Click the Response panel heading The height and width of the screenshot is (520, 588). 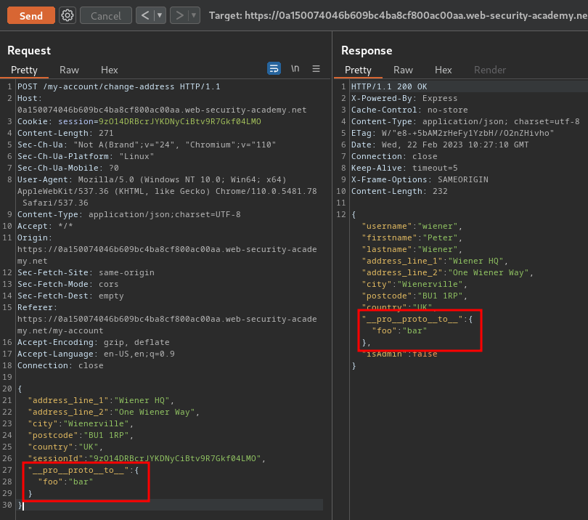click(367, 51)
